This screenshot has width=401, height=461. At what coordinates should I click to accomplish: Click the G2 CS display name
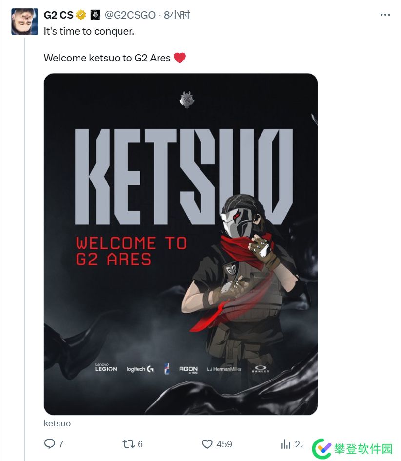pos(59,15)
